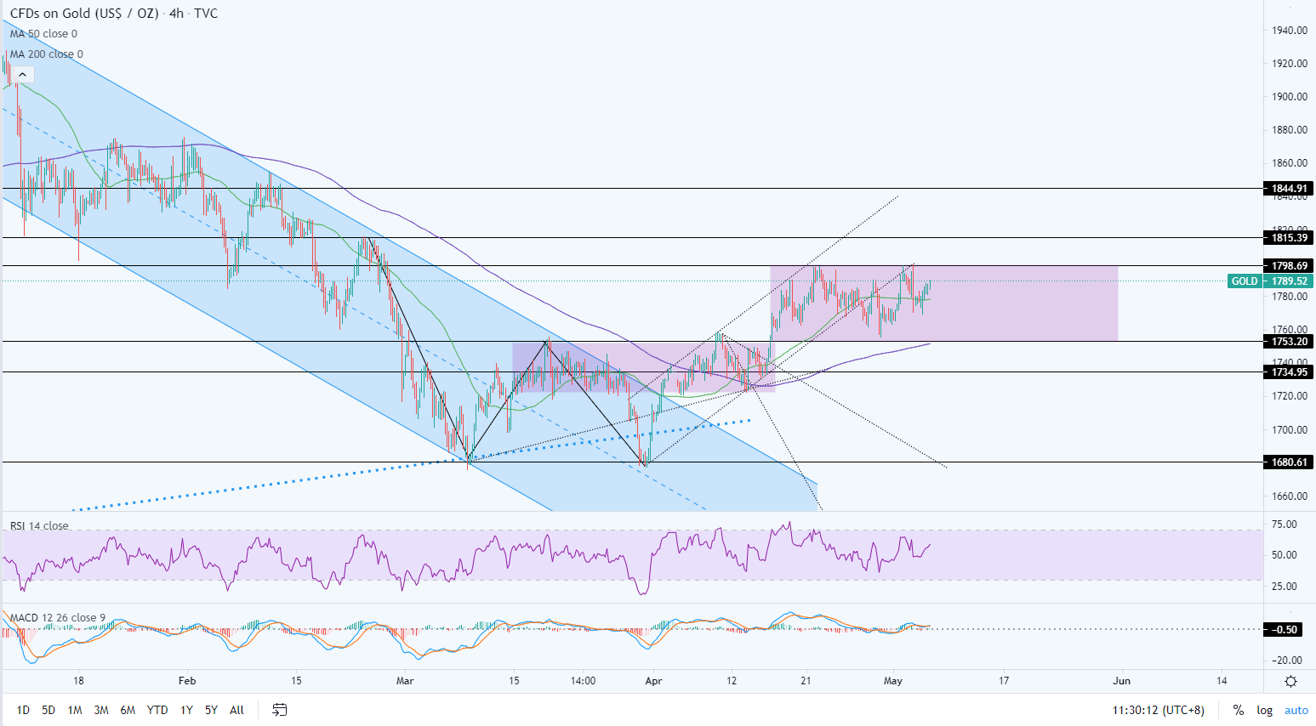
Task: Select the YTD time range
Action: click(x=157, y=710)
